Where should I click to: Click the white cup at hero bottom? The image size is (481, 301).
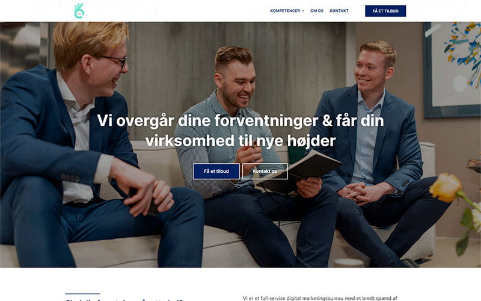point(349,262)
